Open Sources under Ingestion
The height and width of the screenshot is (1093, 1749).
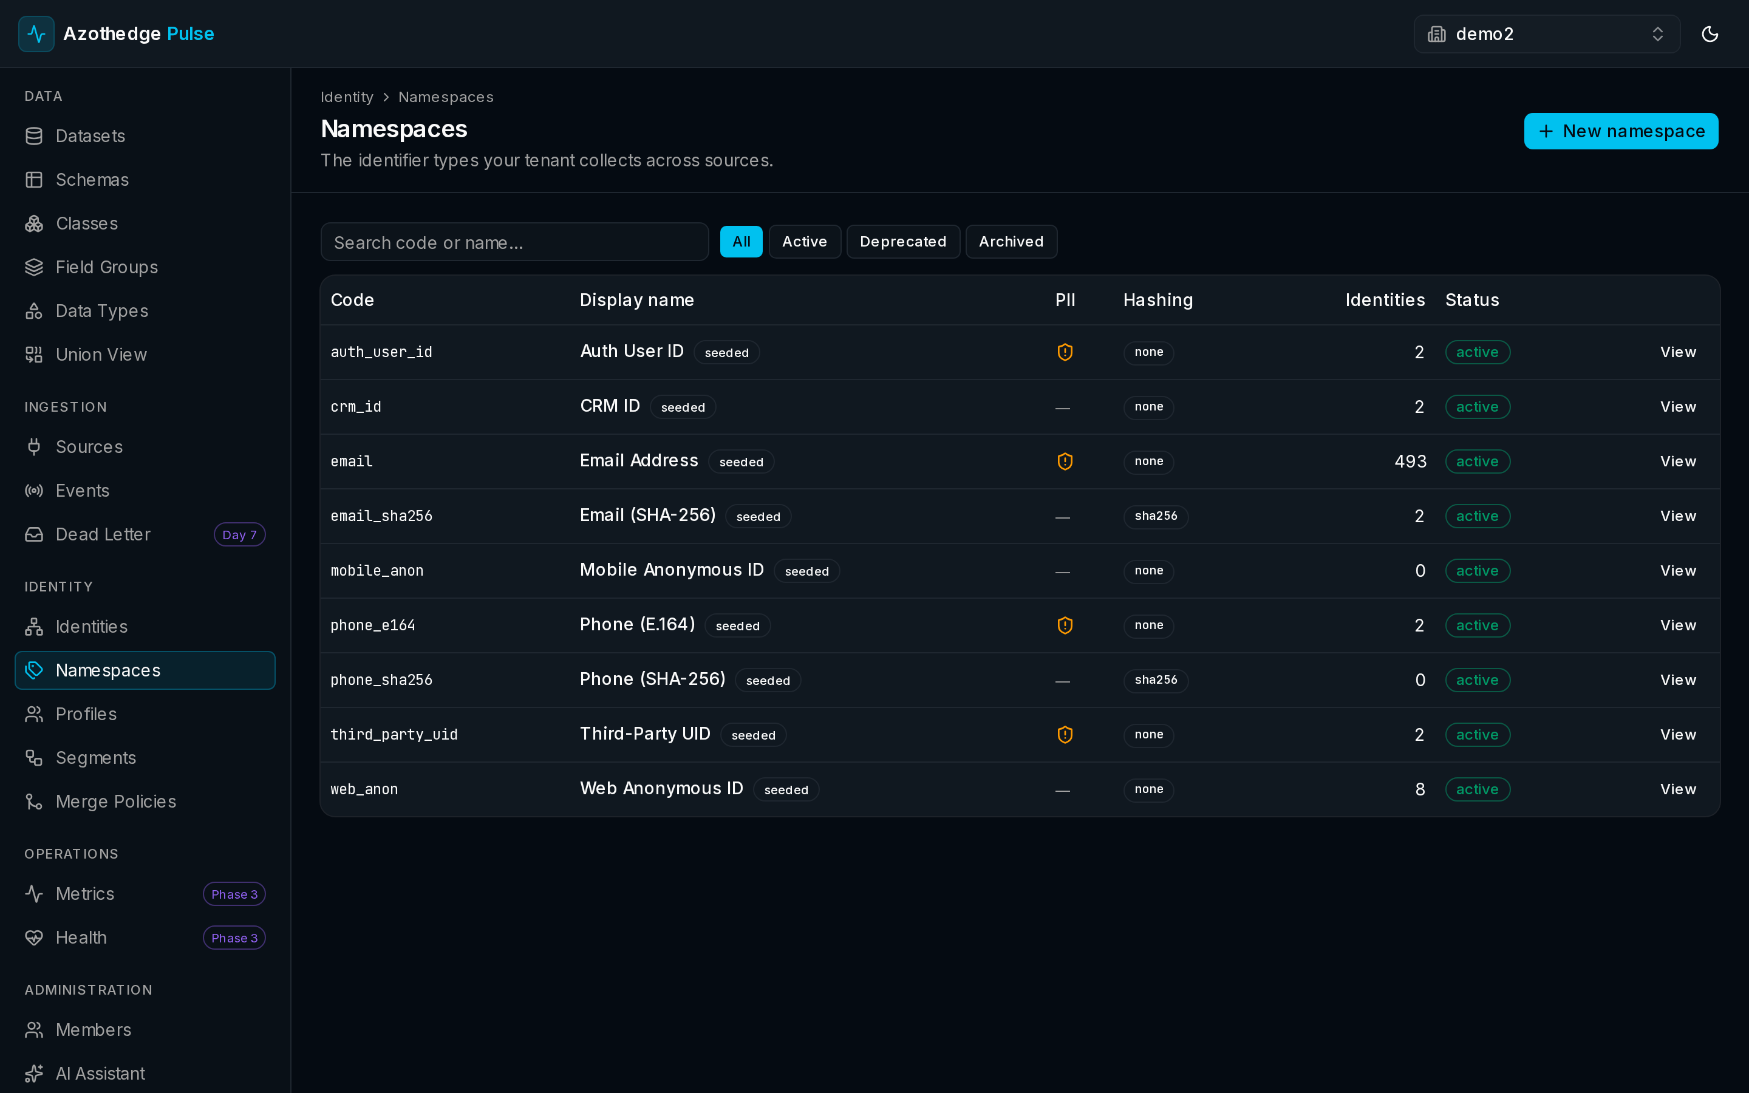(x=145, y=447)
